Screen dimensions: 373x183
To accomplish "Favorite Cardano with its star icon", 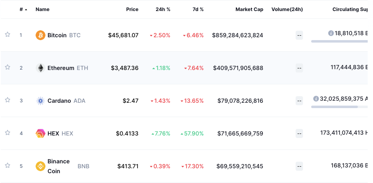I will pyautogui.click(x=7, y=100).
